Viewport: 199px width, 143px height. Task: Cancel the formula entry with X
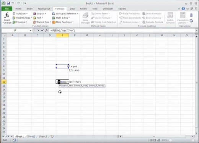click(x=38, y=31)
